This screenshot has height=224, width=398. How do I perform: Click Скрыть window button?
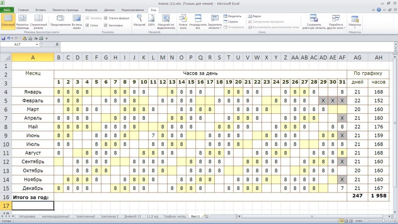[231, 22]
